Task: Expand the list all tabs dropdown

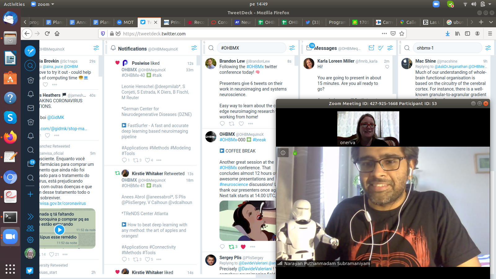Action: pyautogui.click(x=491, y=22)
